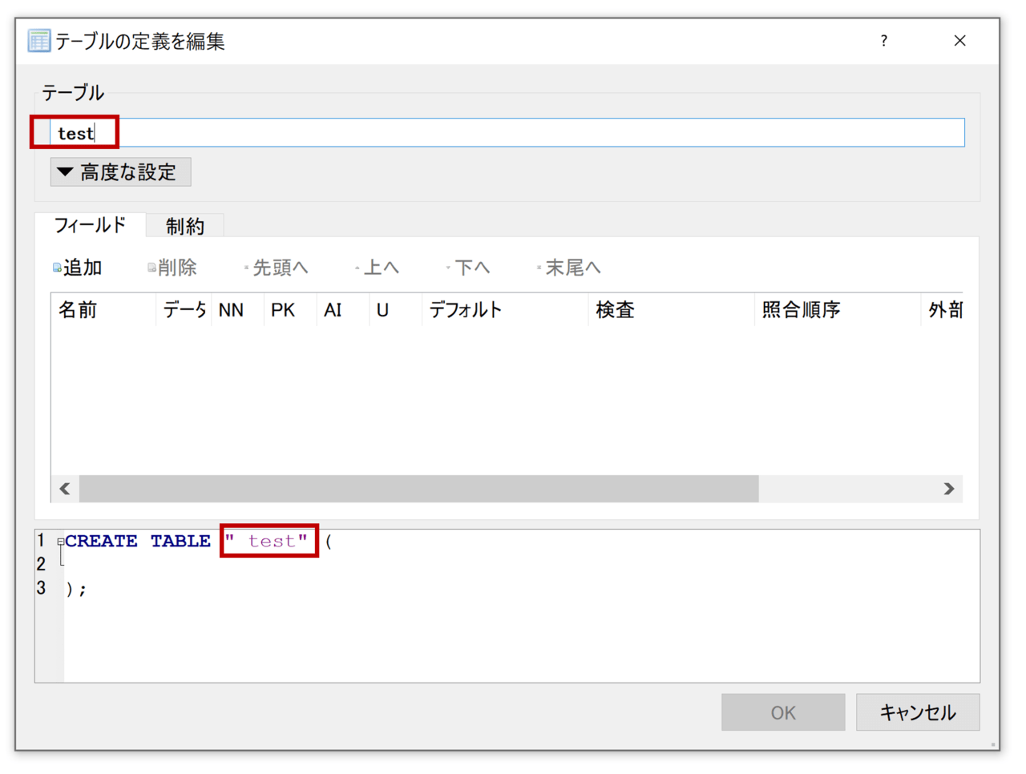Click line number 3 in SQL preview
The height and width of the screenshot is (774, 1026).
pos(41,588)
